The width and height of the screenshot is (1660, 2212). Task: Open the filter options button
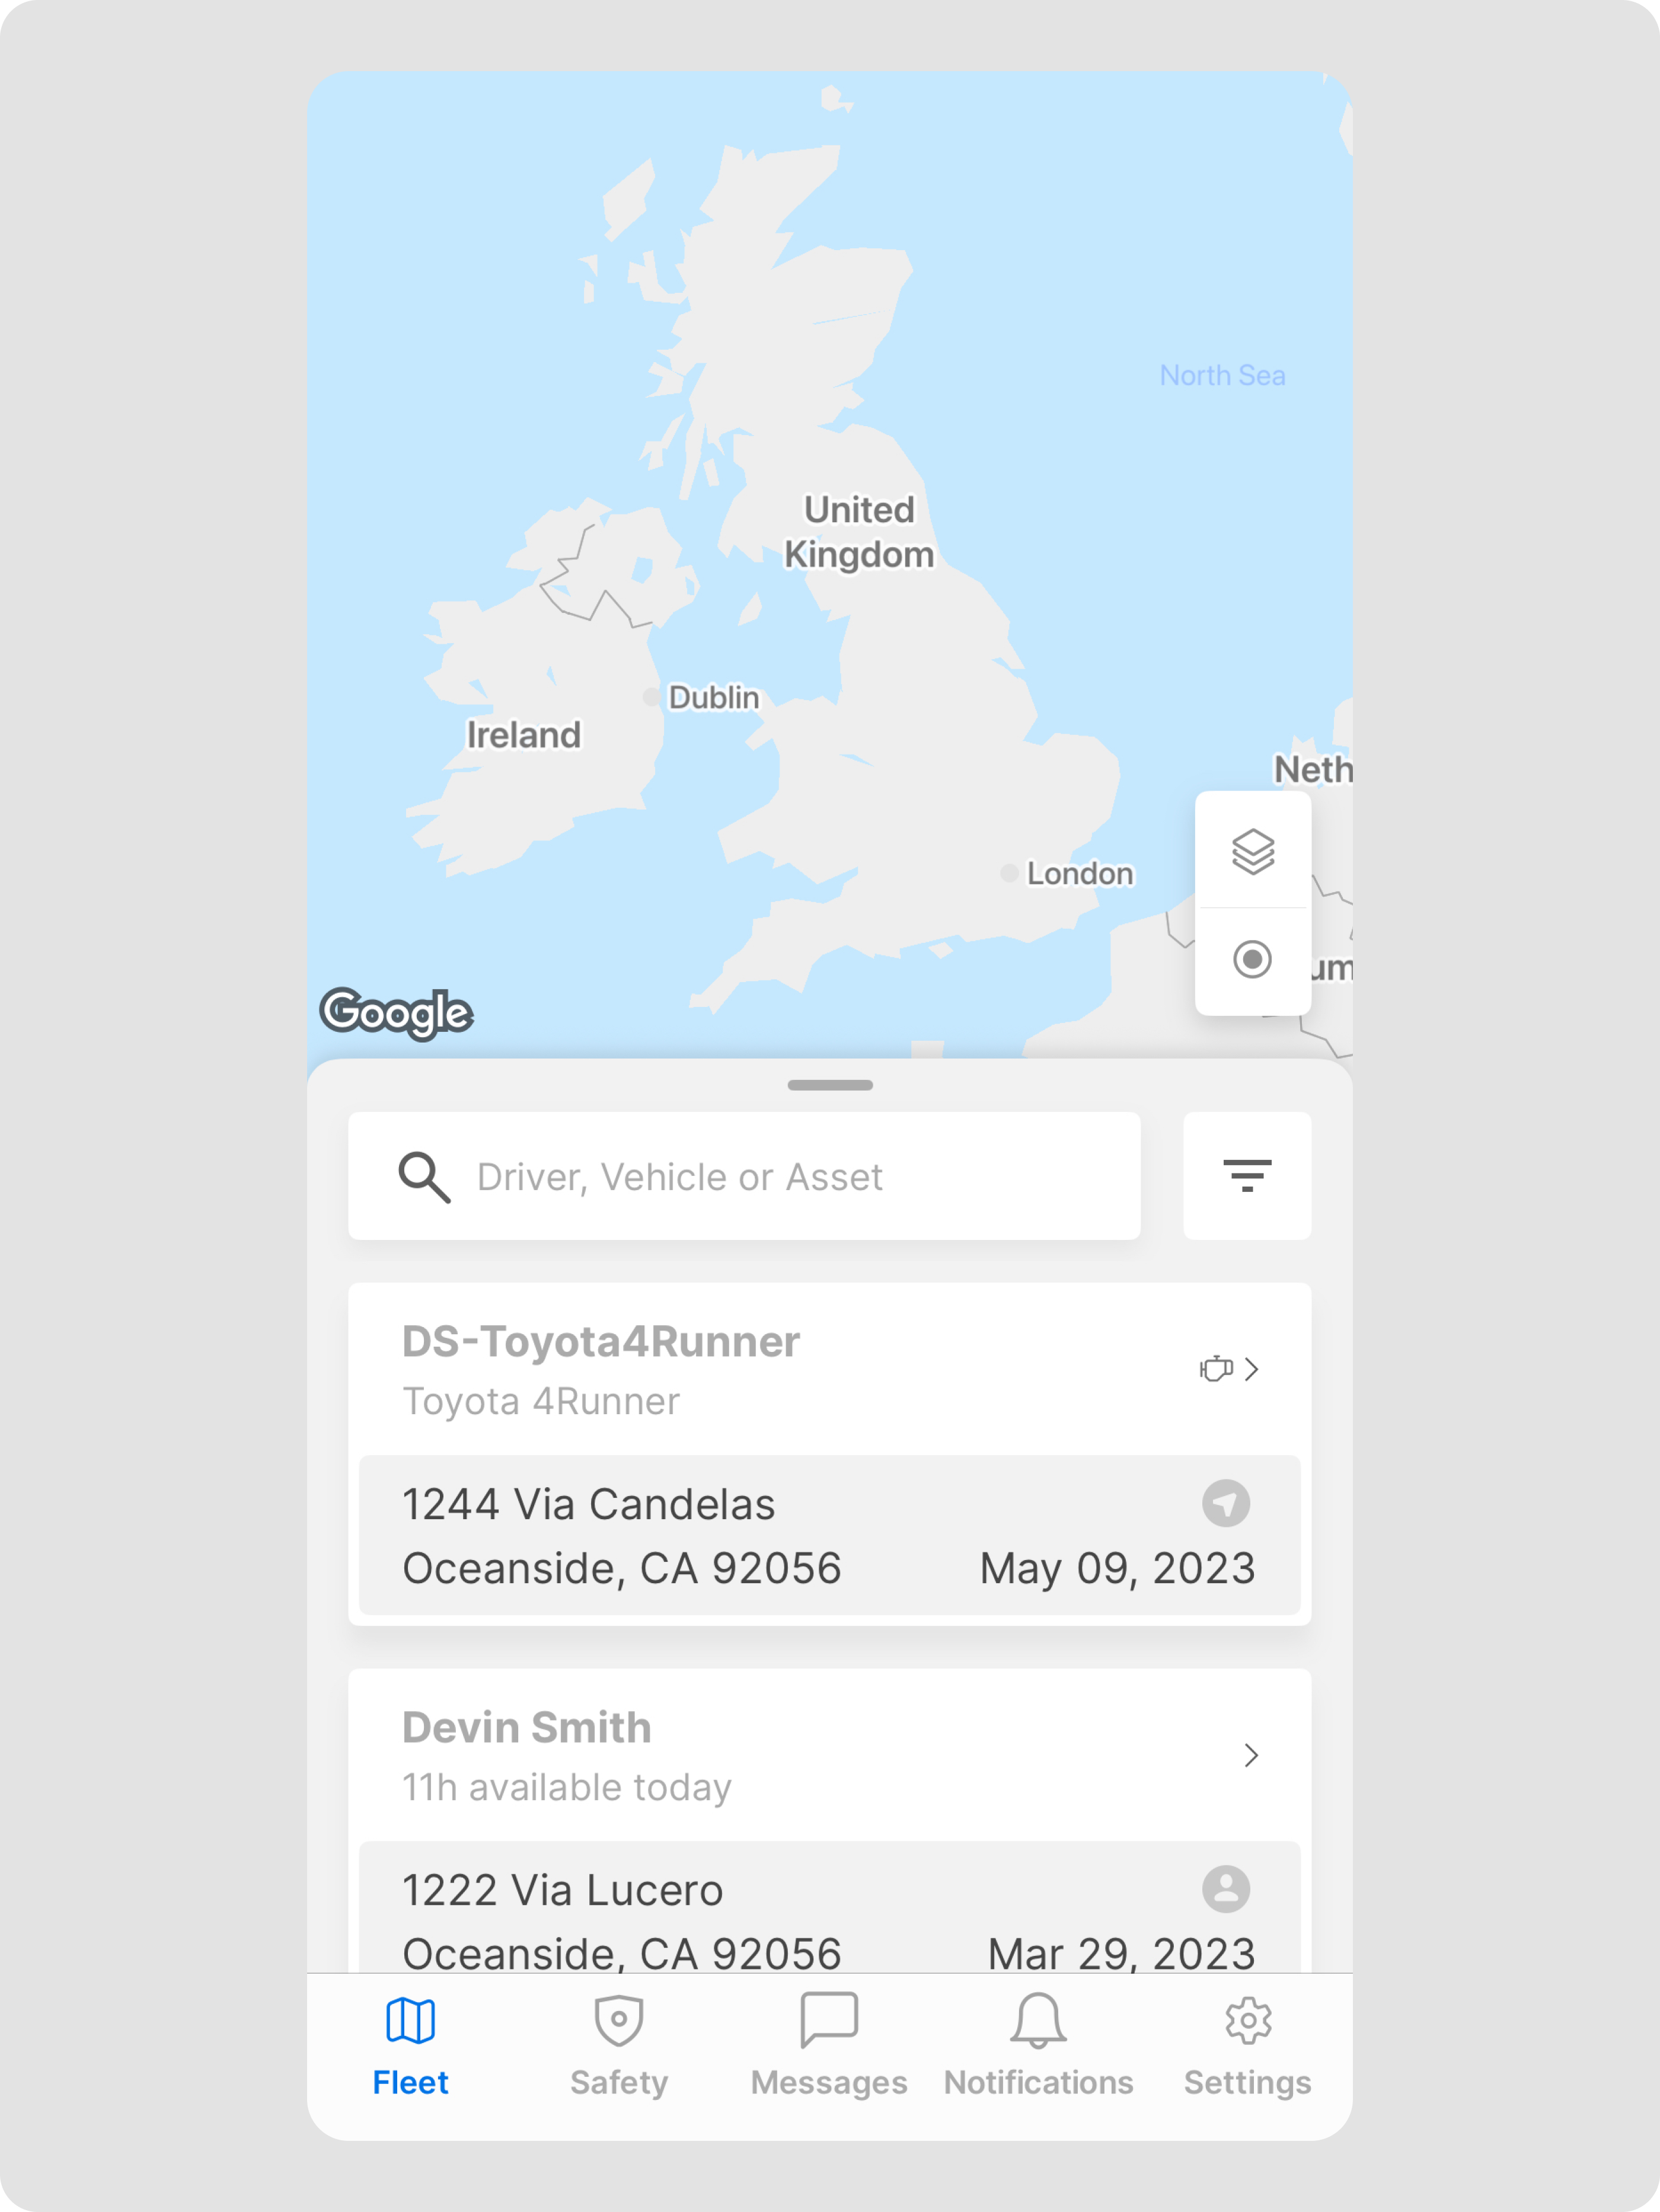pos(1247,1175)
